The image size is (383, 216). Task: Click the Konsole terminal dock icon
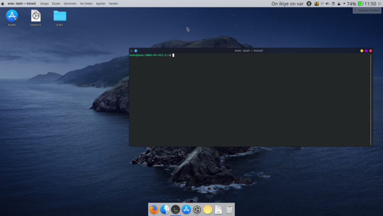pyautogui.click(x=175, y=209)
